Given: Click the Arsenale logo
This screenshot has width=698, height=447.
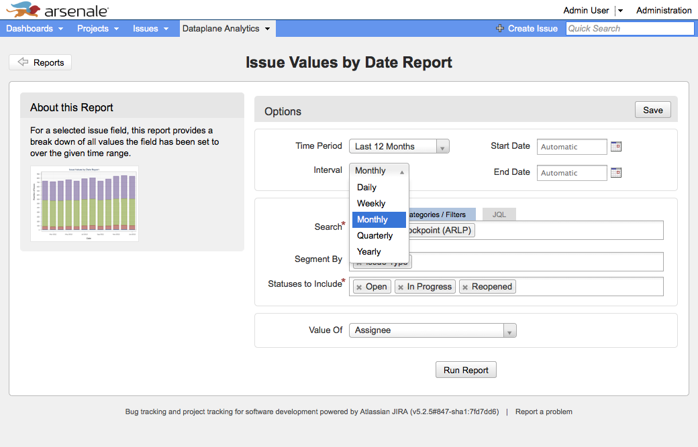Looking at the screenshot, I should (58, 10).
